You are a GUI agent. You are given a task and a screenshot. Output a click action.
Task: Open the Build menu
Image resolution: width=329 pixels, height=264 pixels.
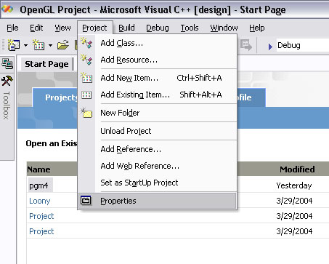(126, 28)
